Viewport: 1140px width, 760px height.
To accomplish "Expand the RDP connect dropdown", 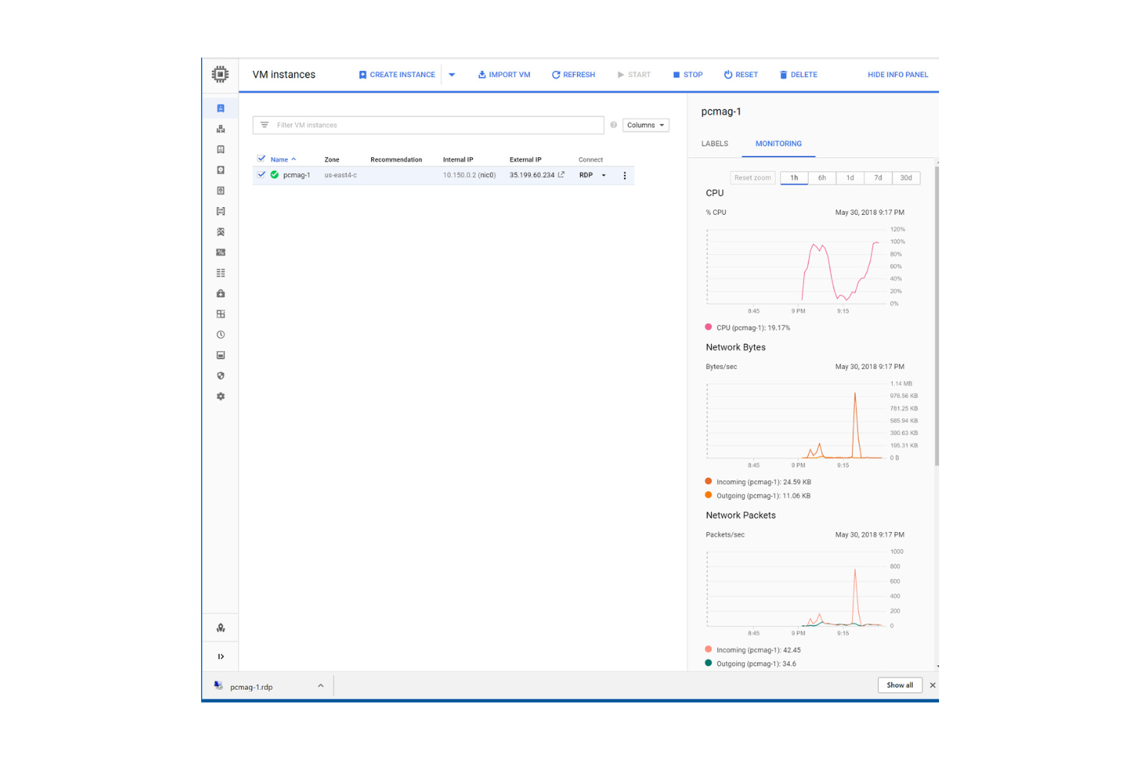I will 604,175.
